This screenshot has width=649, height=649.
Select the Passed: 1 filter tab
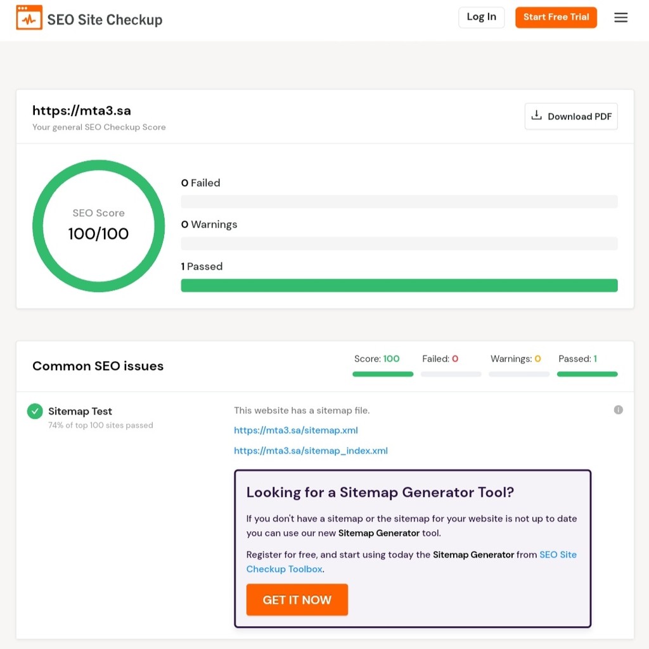587,364
